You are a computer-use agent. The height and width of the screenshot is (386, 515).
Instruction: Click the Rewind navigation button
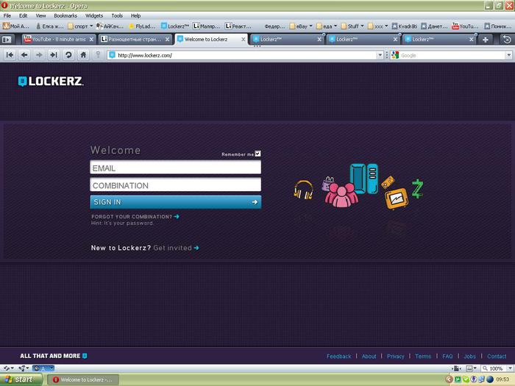click(10, 55)
